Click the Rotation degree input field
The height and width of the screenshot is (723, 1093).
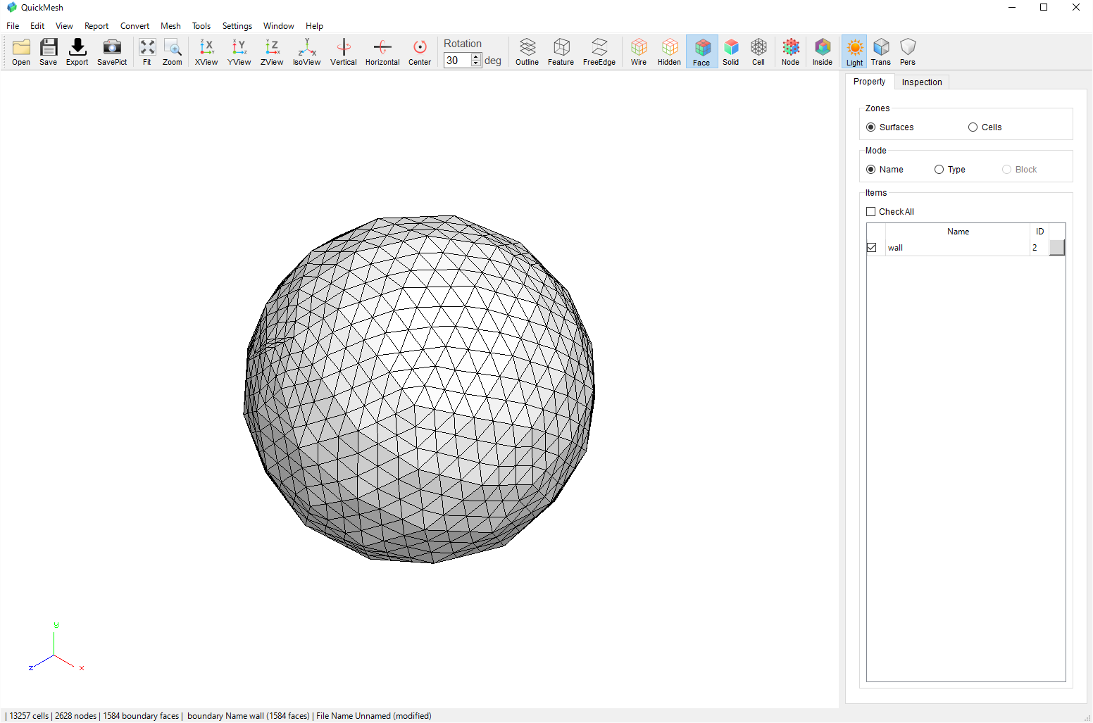click(x=458, y=61)
